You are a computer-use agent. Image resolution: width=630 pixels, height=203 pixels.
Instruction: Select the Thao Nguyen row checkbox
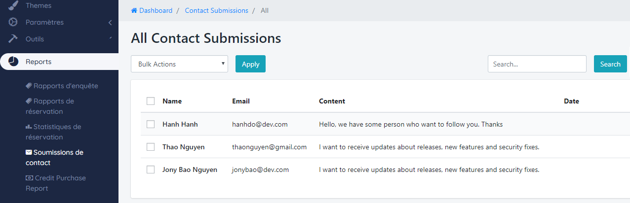click(x=151, y=147)
